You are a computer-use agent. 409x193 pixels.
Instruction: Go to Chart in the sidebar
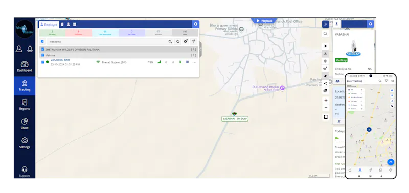tap(25, 124)
